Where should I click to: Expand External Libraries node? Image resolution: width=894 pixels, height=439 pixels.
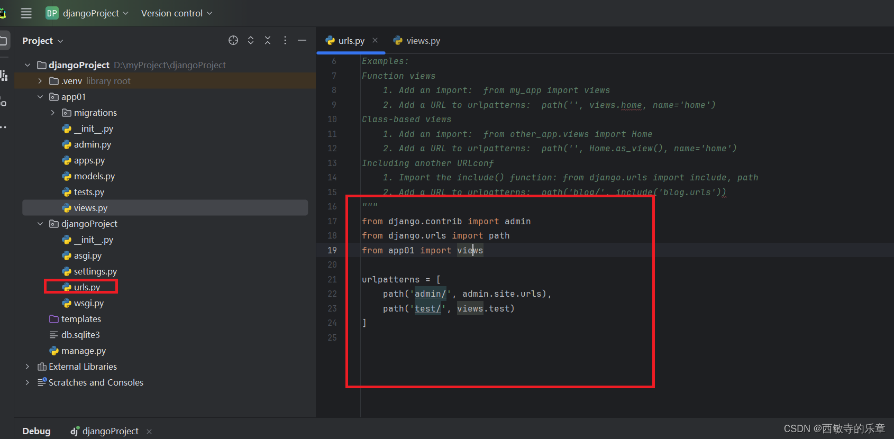point(28,367)
